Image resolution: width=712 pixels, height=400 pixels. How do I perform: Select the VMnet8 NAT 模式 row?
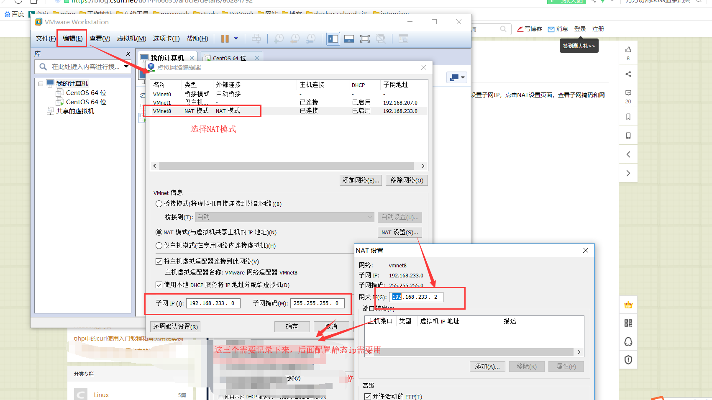point(289,111)
